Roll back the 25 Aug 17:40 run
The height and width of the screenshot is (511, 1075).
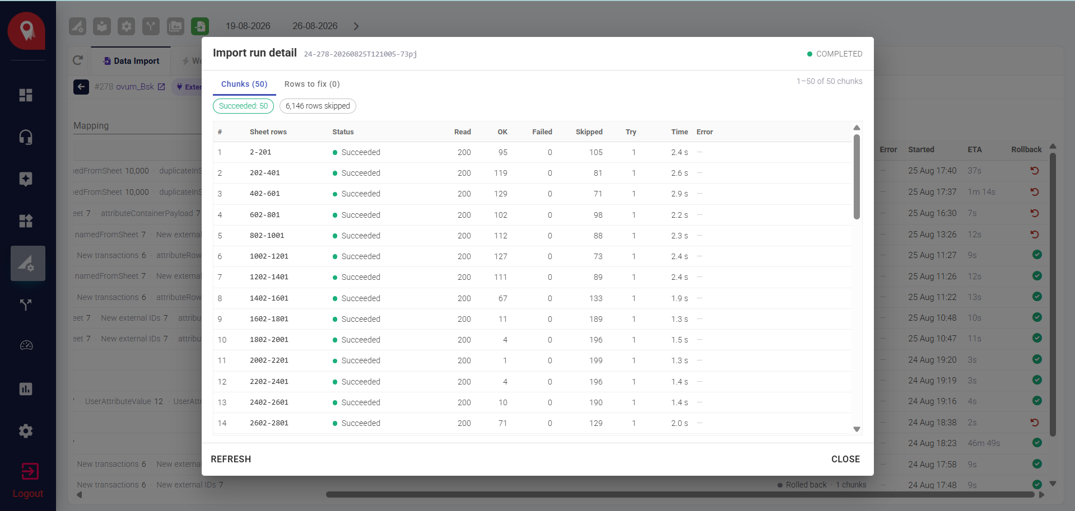pyautogui.click(x=1035, y=171)
